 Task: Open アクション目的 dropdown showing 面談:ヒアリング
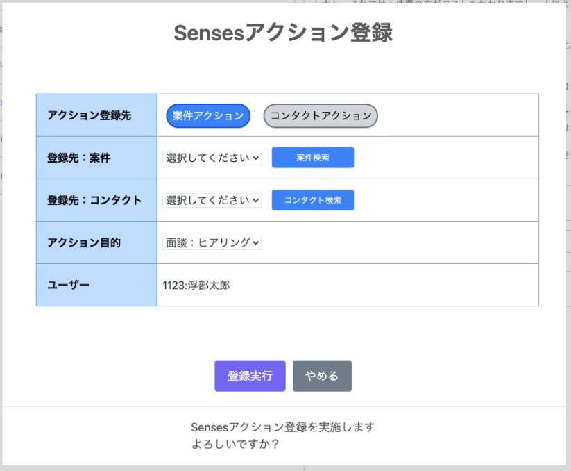click(212, 242)
